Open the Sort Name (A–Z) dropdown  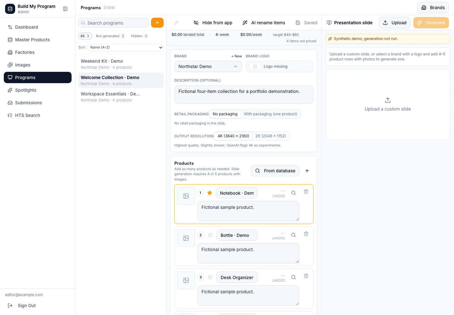pyautogui.click(x=125, y=47)
